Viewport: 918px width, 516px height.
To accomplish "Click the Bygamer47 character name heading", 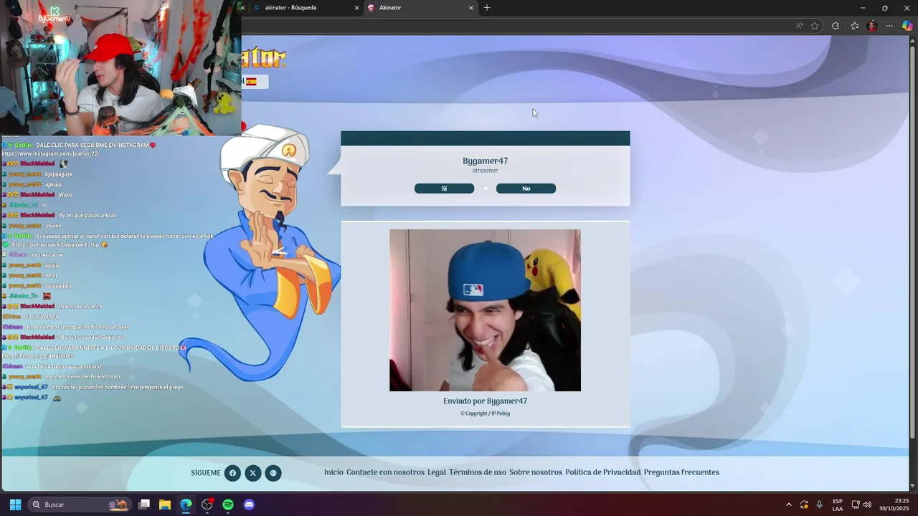I will click(485, 161).
